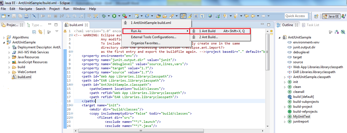Click Collapse All in Project Explorer
347x133 pixels.
[34, 32]
